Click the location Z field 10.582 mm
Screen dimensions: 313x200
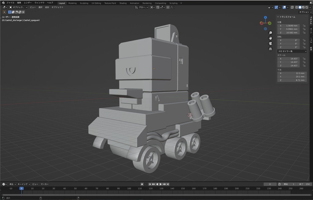pos(289,32)
